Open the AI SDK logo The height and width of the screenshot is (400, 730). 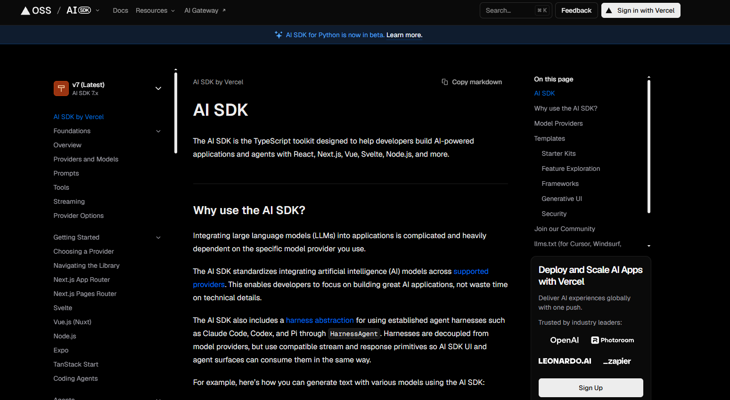pyautogui.click(x=79, y=10)
